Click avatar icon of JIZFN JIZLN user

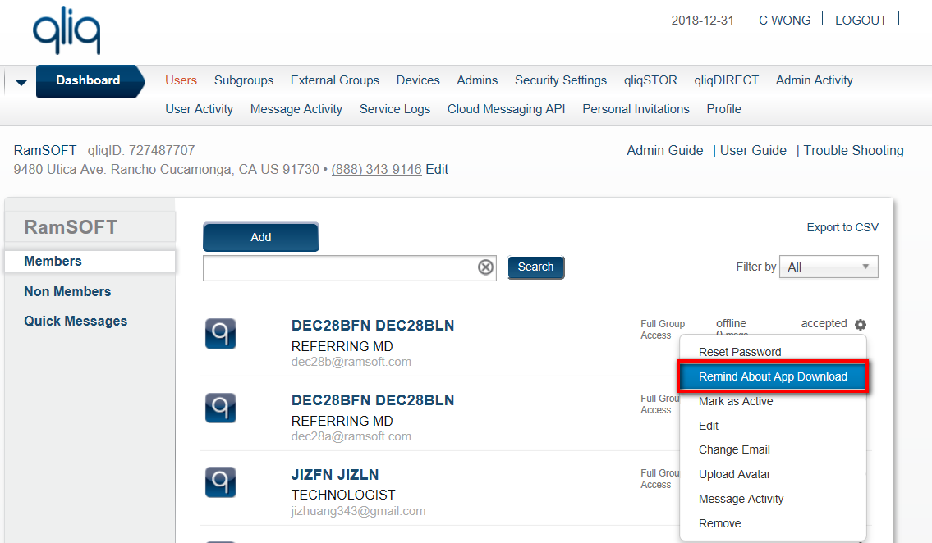click(x=220, y=482)
